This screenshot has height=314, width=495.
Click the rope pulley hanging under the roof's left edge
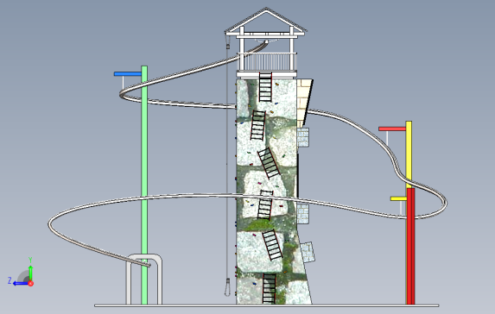[x=227, y=46]
